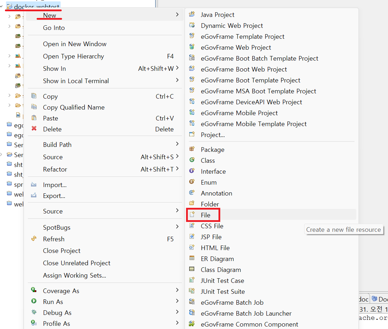Screen dimensions: 388x329
Task: Click the Java Project icon
Action: click(x=192, y=14)
